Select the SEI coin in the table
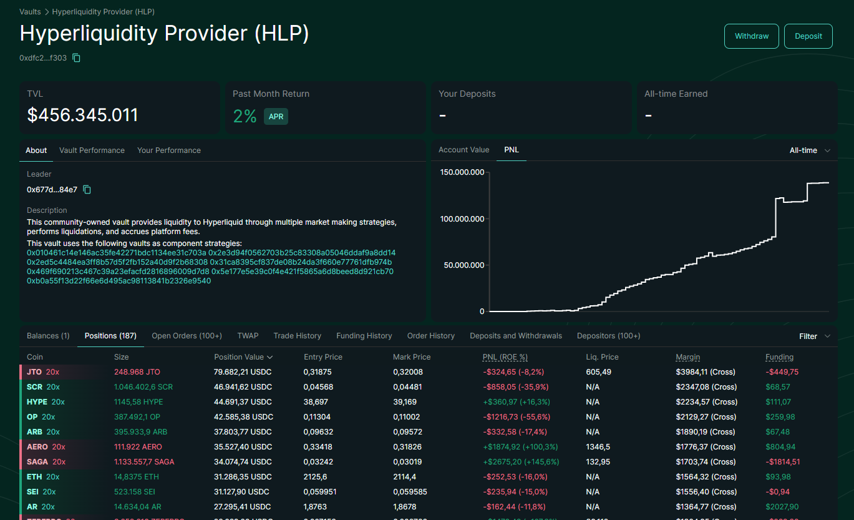Viewport: 854px width, 520px height. click(32, 492)
